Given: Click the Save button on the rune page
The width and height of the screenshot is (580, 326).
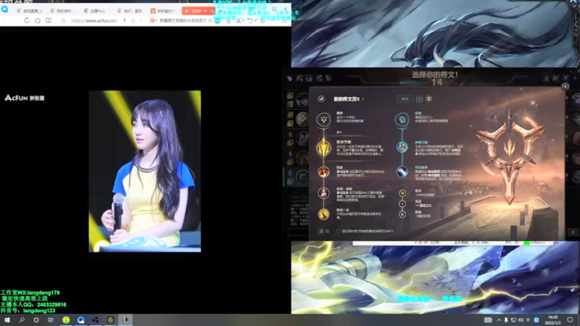Looking at the screenshot, I should click(405, 99).
